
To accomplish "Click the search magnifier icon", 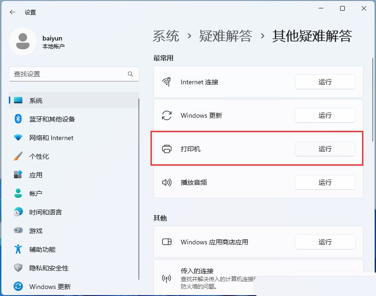I will click(x=130, y=74).
